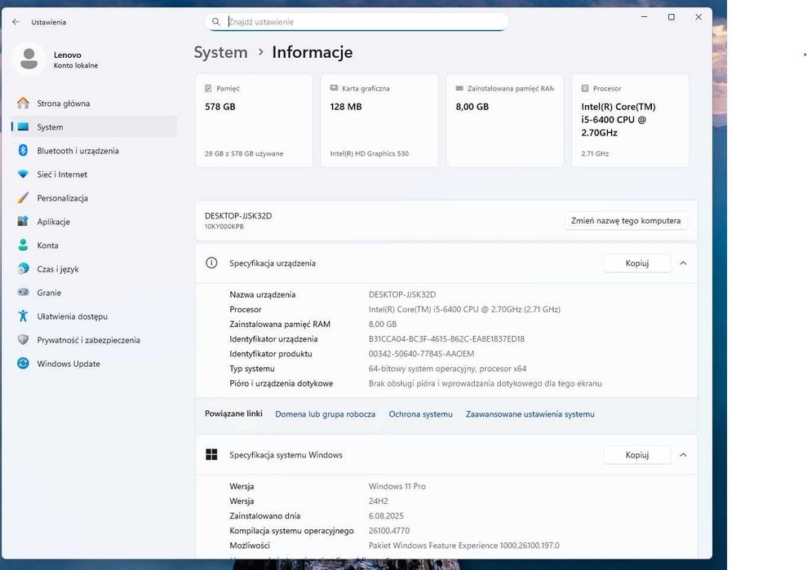Click the Aplikacje icon
This screenshot has height=570, width=807.
pos(23,221)
